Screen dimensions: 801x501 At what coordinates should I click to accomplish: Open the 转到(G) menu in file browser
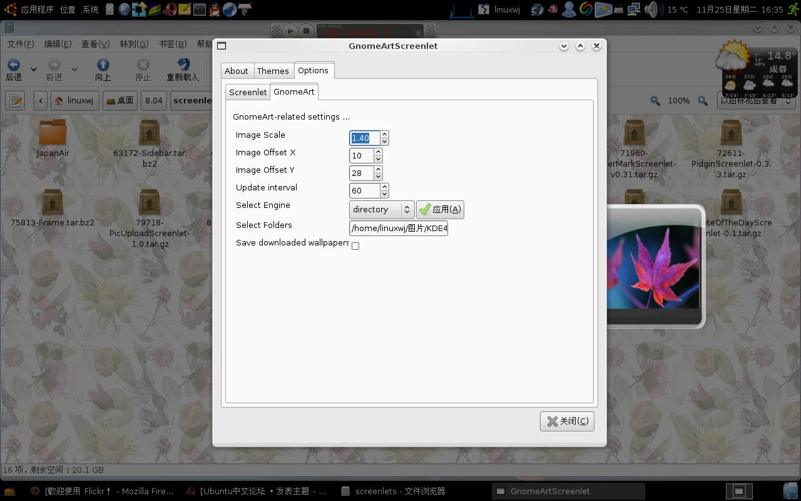pos(134,44)
